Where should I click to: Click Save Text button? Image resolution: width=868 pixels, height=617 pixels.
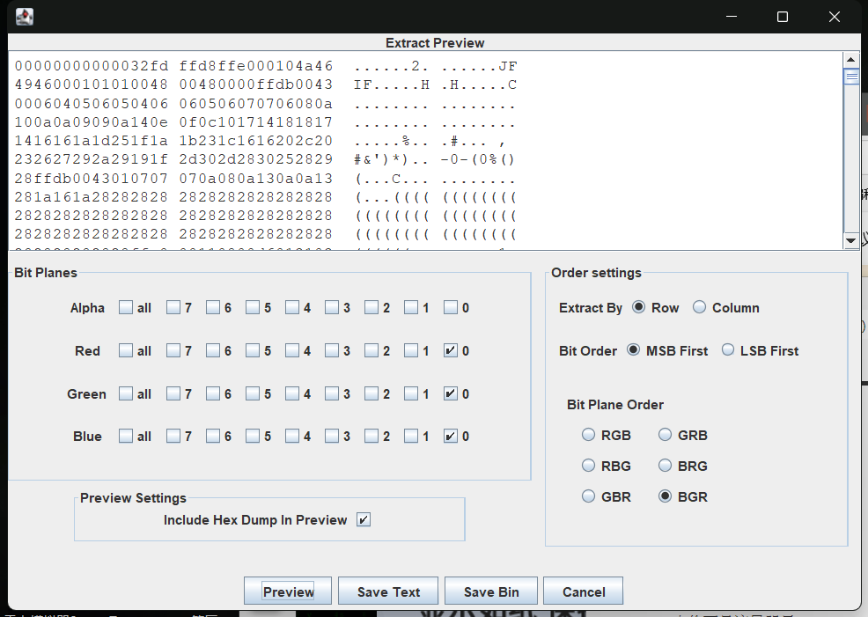point(388,591)
